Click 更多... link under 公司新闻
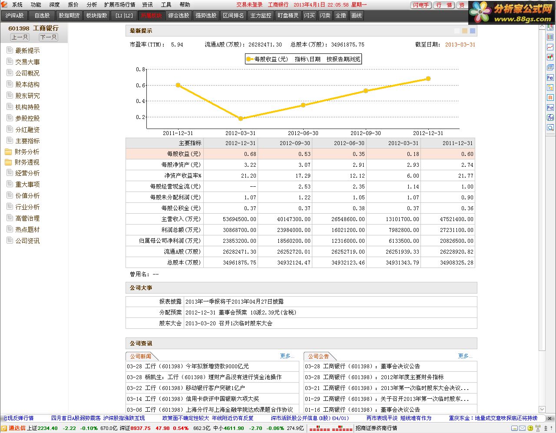This screenshot has width=556, height=433. coord(287,356)
